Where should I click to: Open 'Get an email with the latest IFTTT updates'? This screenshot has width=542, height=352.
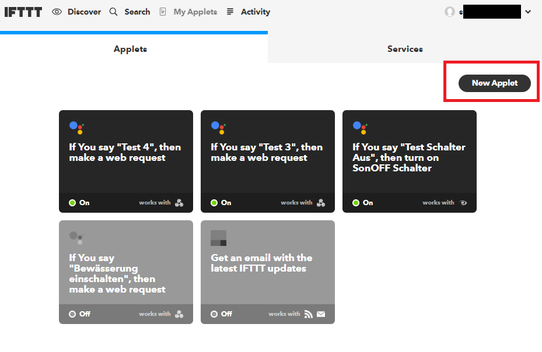[x=261, y=263]
